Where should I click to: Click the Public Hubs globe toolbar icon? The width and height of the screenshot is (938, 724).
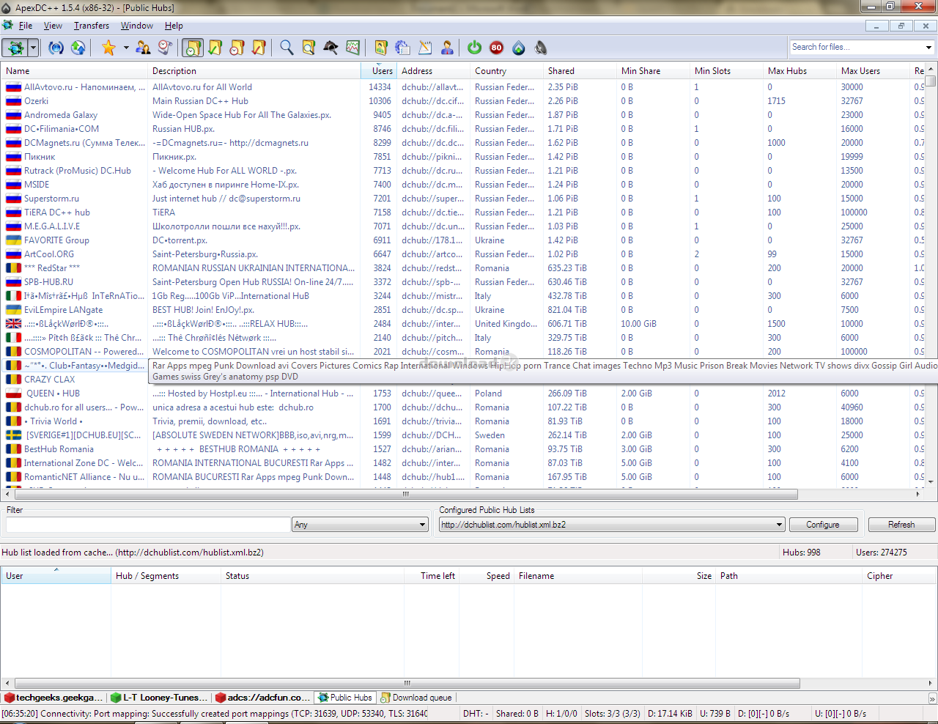point(15,48)
